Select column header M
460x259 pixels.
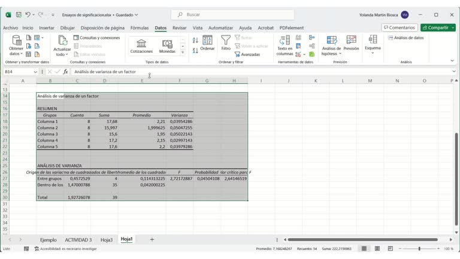click(x=370, y=81)
